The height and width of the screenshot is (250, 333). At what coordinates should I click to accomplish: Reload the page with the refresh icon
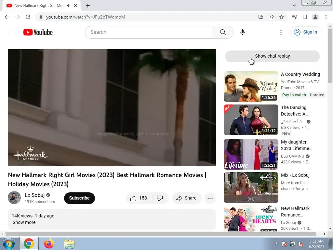pyautogui.click(x=28, y=17)
